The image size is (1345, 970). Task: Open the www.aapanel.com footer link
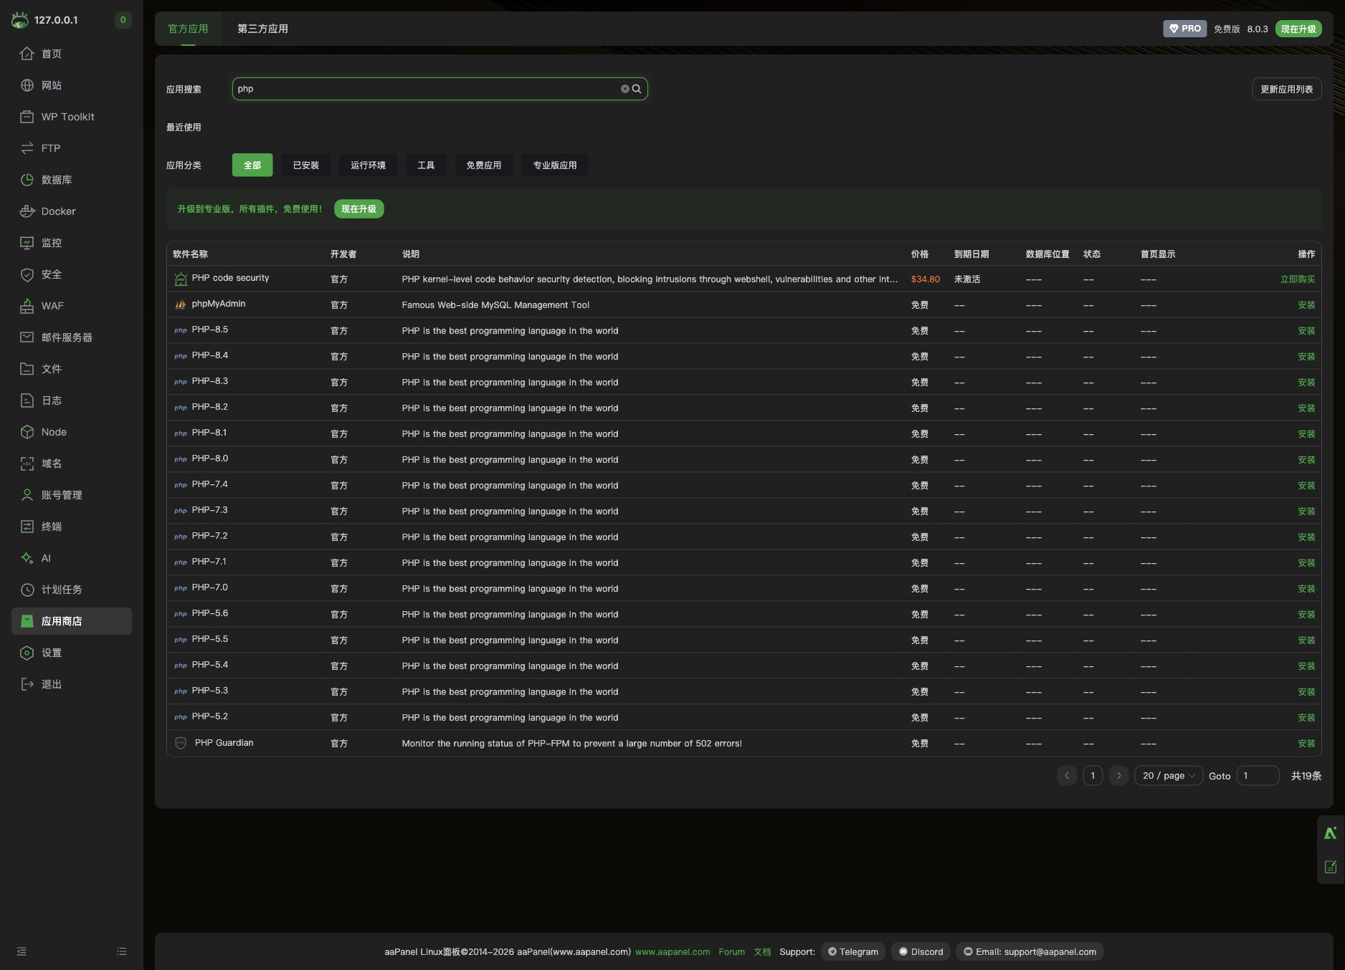tap(672, 952)
